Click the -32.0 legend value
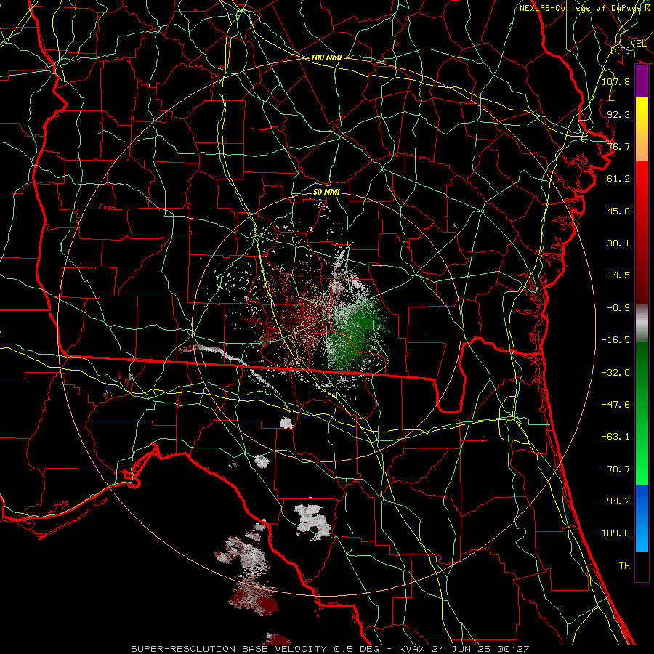Screen dimensions: 654x654 [615, 373]
